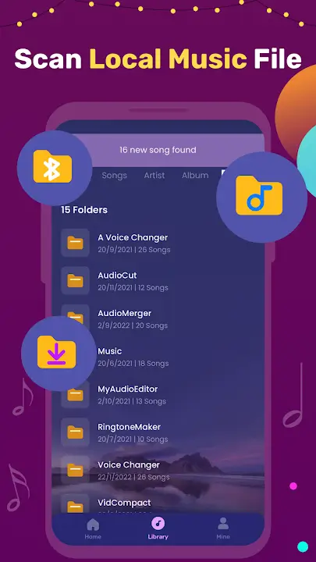Tap the music note folder icon
The height and width of the screenshot is (562, 316).
(259, 195)
